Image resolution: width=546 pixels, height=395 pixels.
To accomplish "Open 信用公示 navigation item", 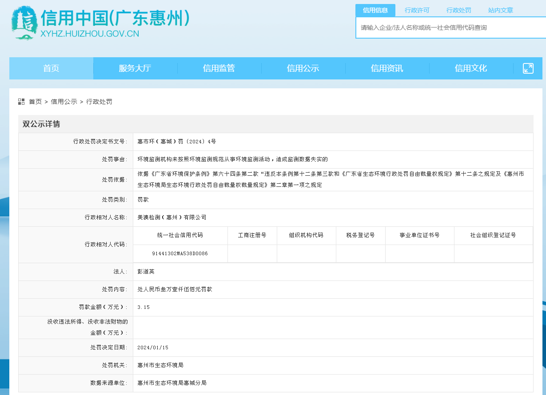I will [303, 68].
